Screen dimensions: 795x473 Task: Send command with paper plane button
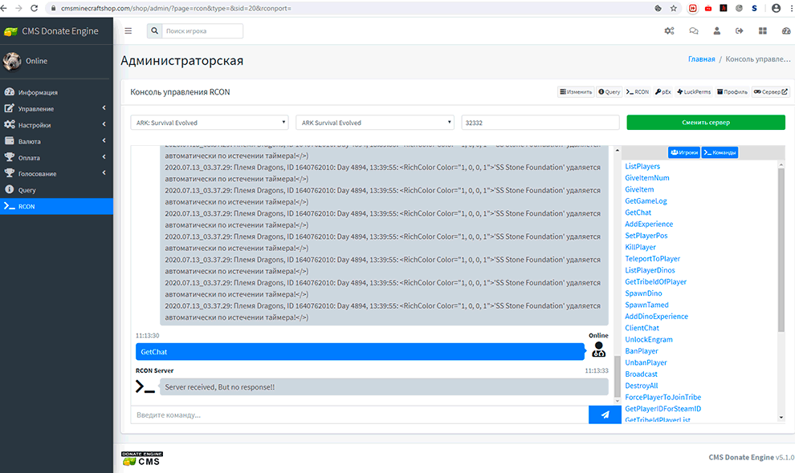coord(605,414)
